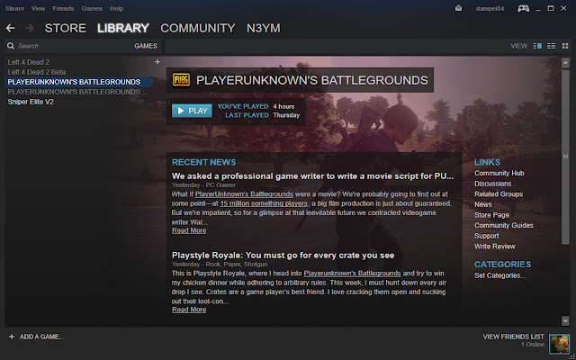This screenshot has width=576, height=360.
Task: Click VIEW FRIENDS LIST
Action: [513, 337]
